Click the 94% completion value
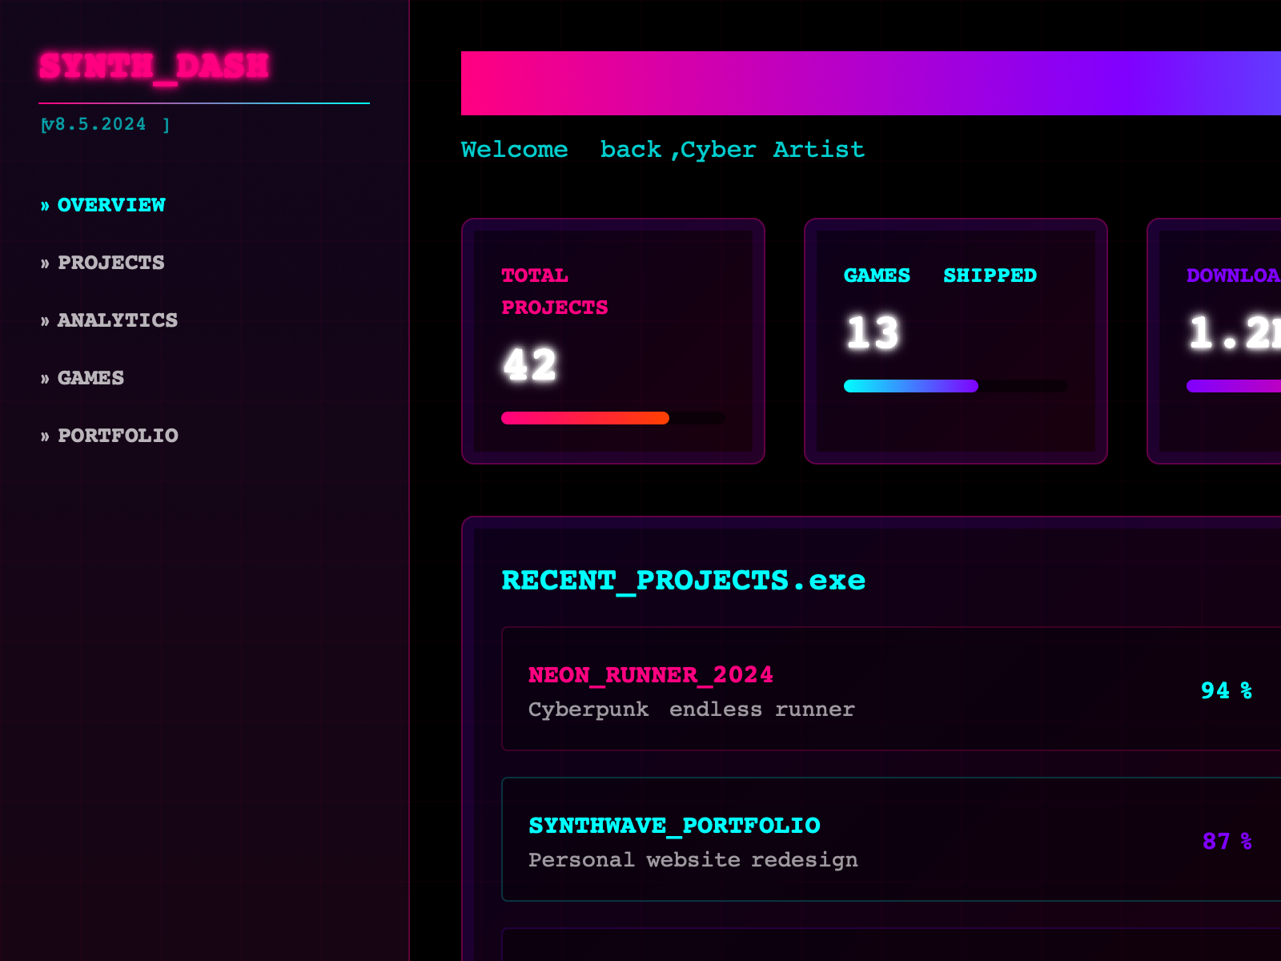 [x=1226, y=690]
